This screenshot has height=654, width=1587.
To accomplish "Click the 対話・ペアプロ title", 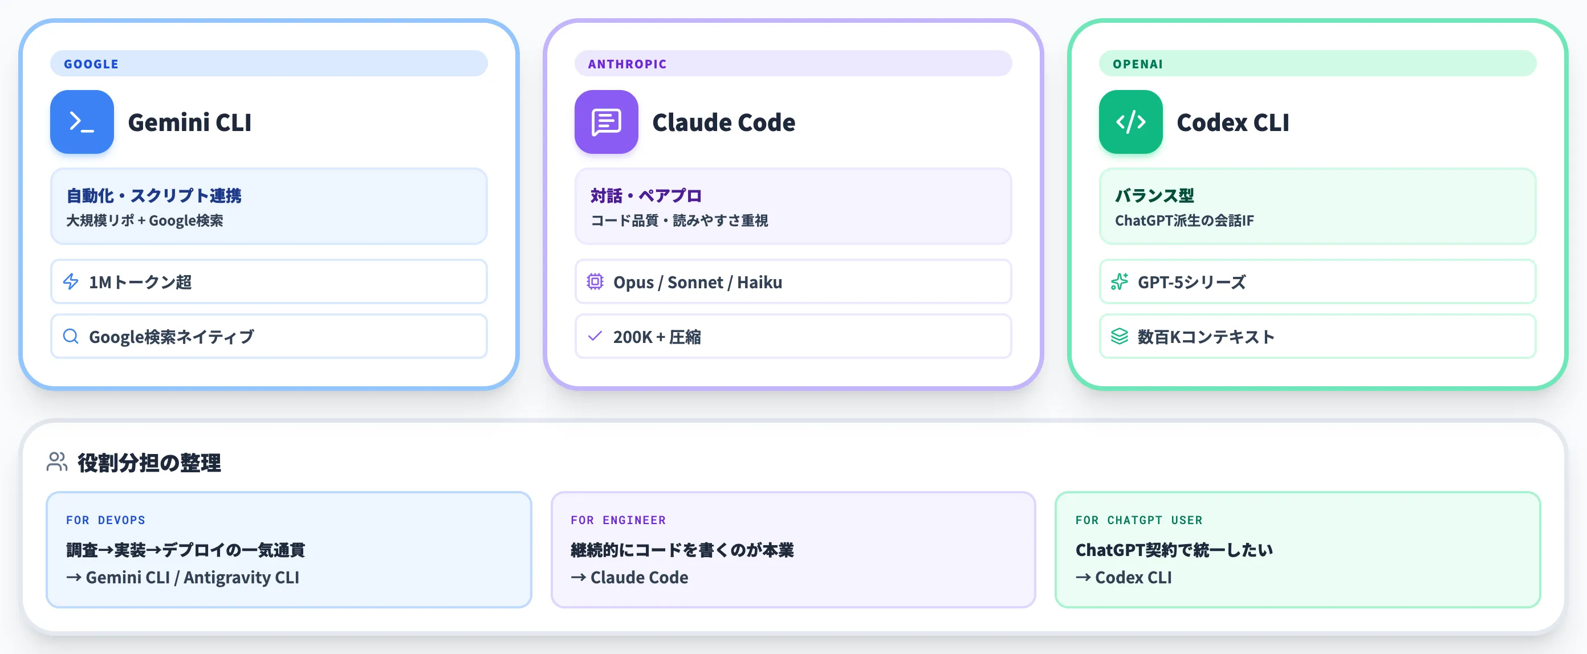I will (x=646, y=196).
